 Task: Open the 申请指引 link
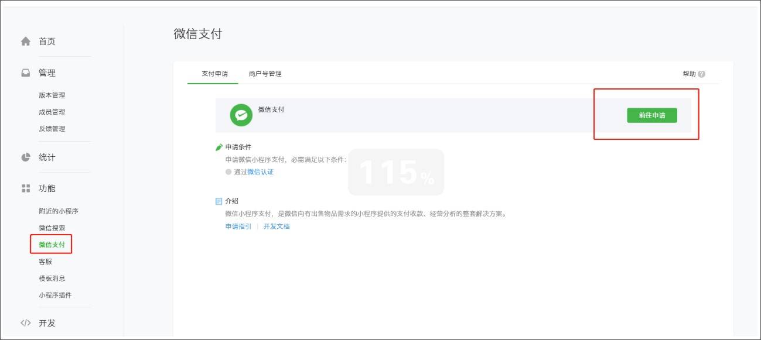(238, 226)
